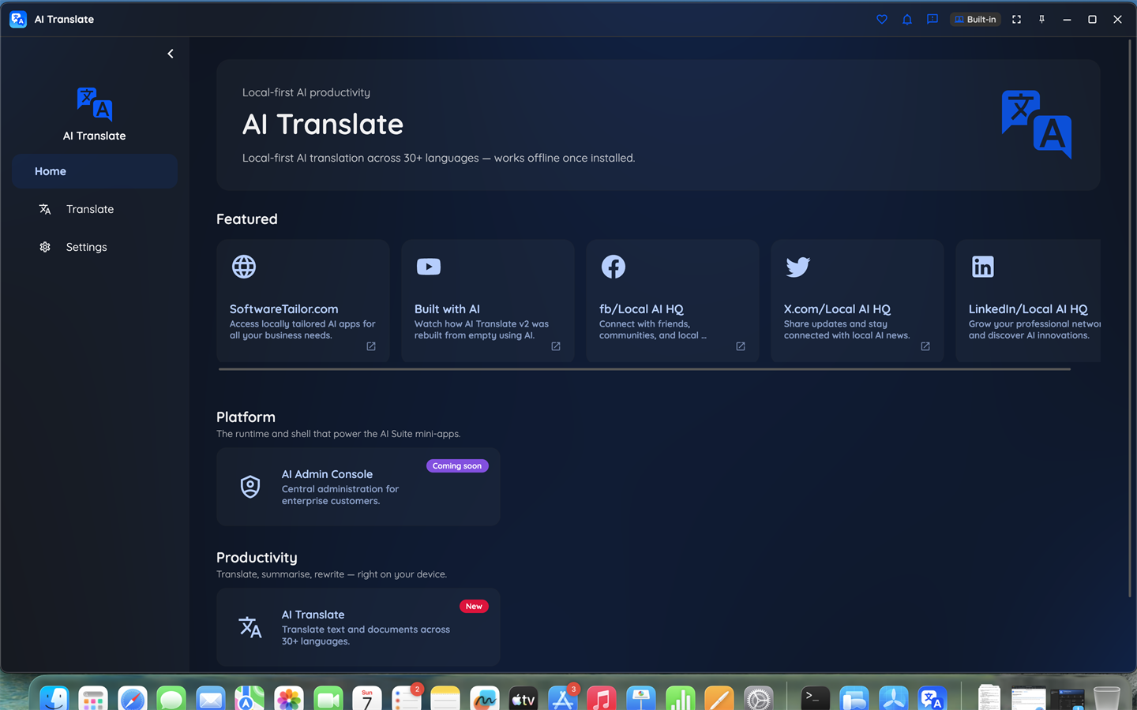Viewport: 1137px width, 710px height.
Task: Open System Settings from the Dock
Action: click(759, 699)
